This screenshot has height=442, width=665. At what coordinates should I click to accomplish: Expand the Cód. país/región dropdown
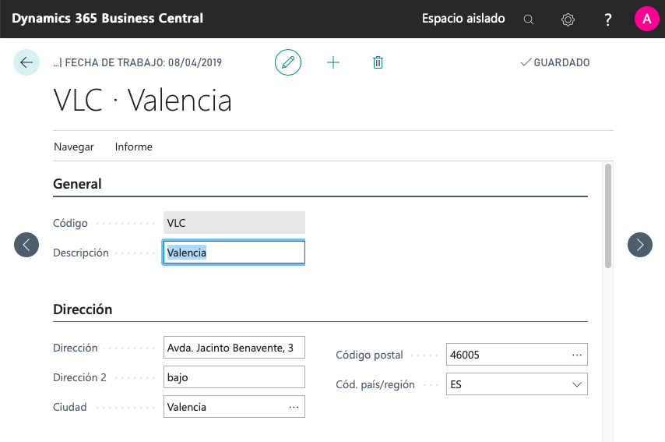577,384
